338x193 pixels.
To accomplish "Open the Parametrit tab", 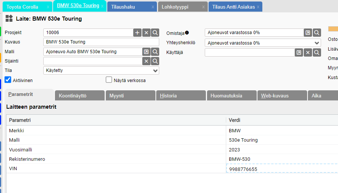I will tap(29, 94).
